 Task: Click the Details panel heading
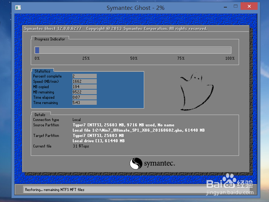point(40,115)
